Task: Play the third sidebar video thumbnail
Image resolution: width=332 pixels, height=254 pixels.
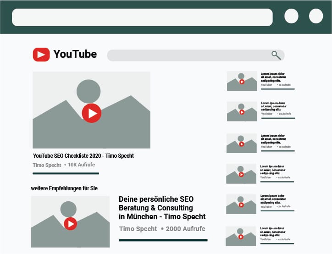Action: (241, 144)
